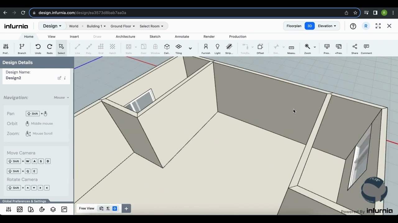The width and height of the screenshot is (398, 223).
Task: Show design info icon next to Design2
Action: [x=65, y=78]
